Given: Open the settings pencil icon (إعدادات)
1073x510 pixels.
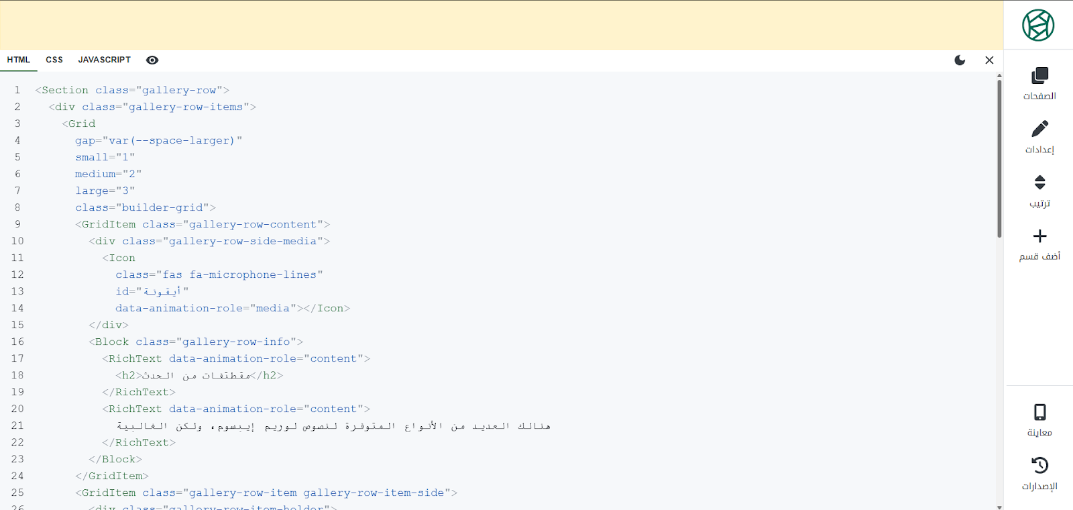Looking at the screenshot, I should click(1039, 129).
